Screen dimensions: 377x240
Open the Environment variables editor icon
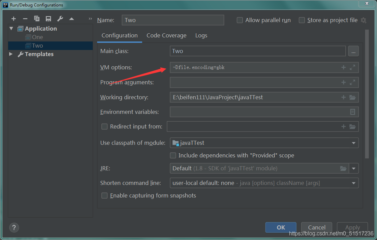[x=352, y=112]
